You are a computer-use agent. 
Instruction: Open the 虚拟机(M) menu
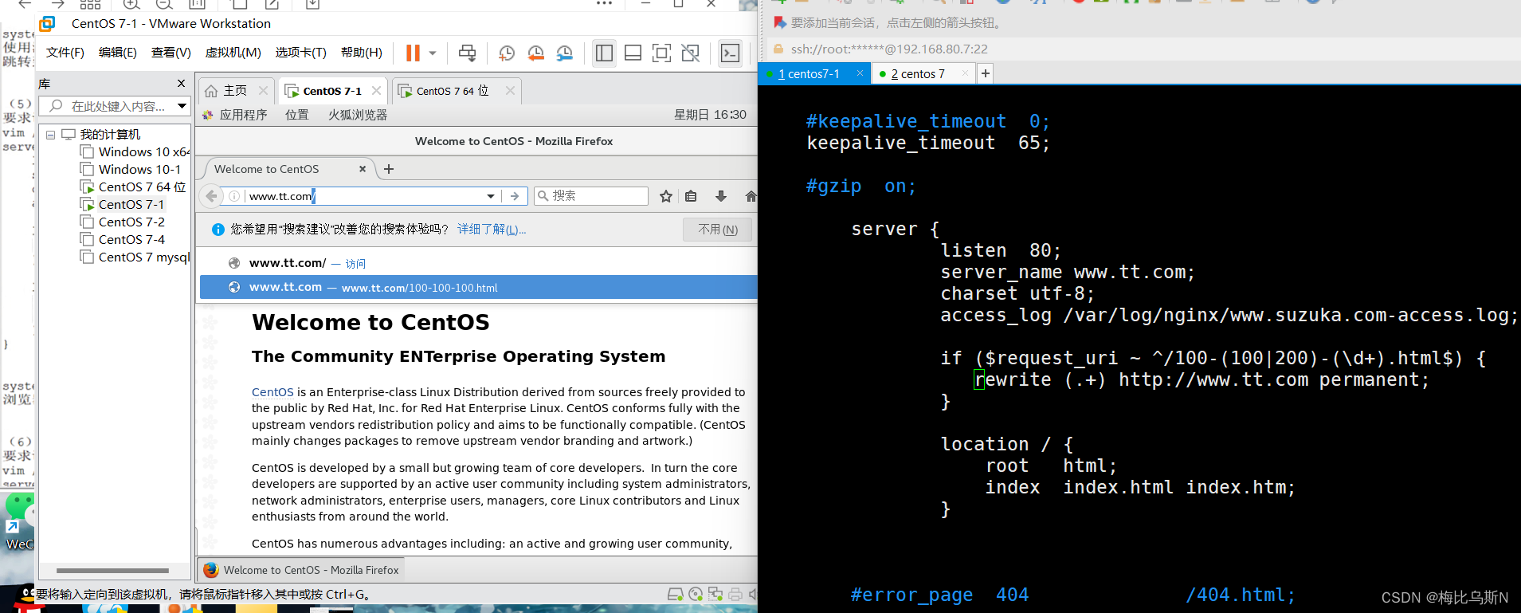(233, 53)
